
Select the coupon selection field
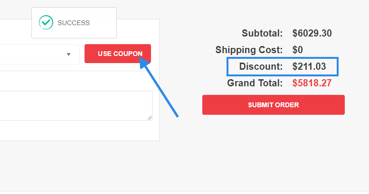[39, 54]
